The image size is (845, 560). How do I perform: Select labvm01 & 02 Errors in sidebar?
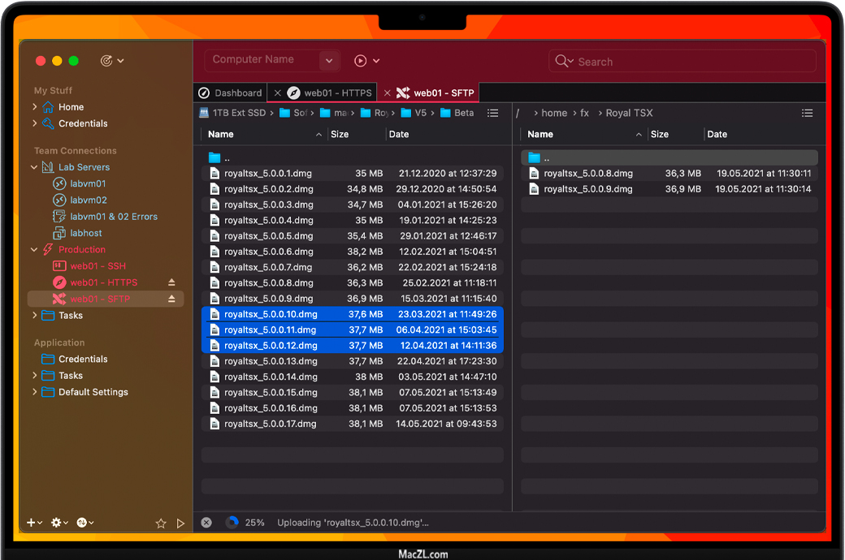[x=113, y=217]
